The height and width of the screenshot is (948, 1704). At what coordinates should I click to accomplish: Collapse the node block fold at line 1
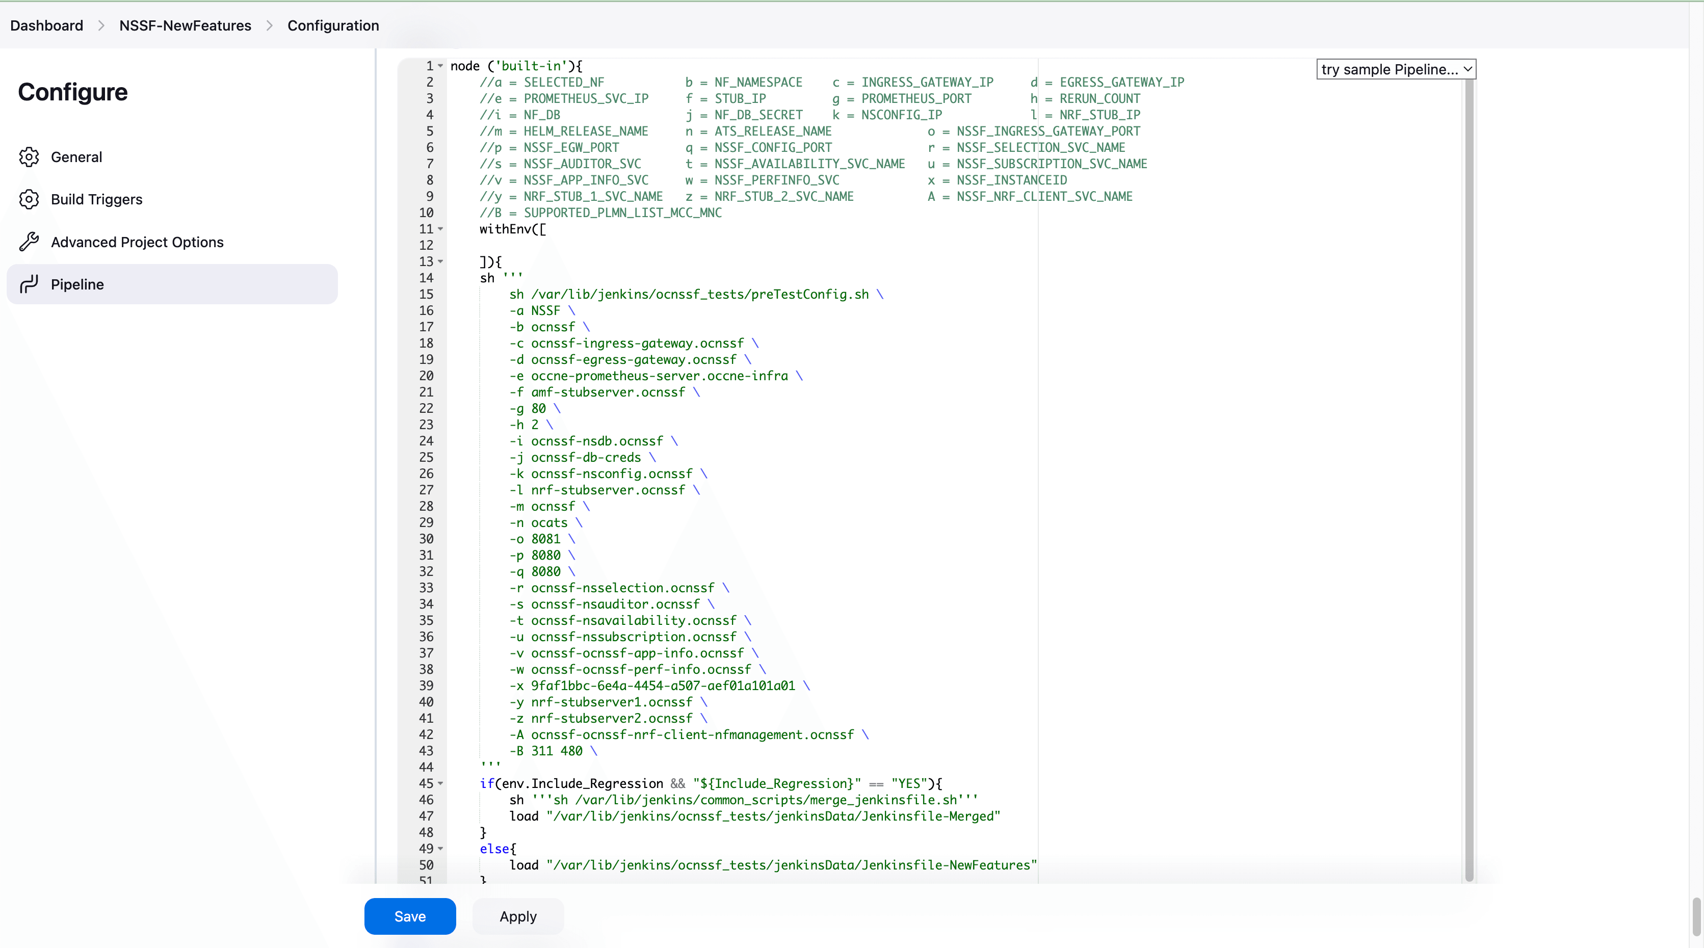(441, 65)
